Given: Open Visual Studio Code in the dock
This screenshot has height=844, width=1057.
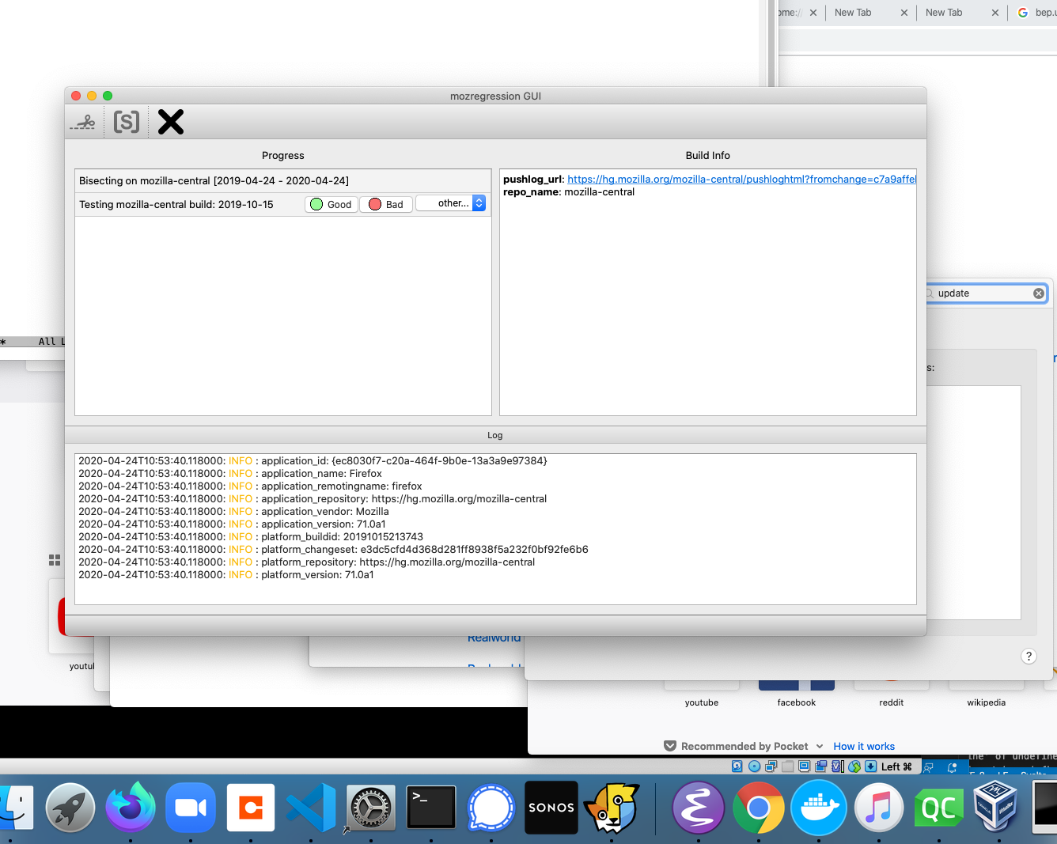Looking at the screenshot, I should tap(311, 808).
